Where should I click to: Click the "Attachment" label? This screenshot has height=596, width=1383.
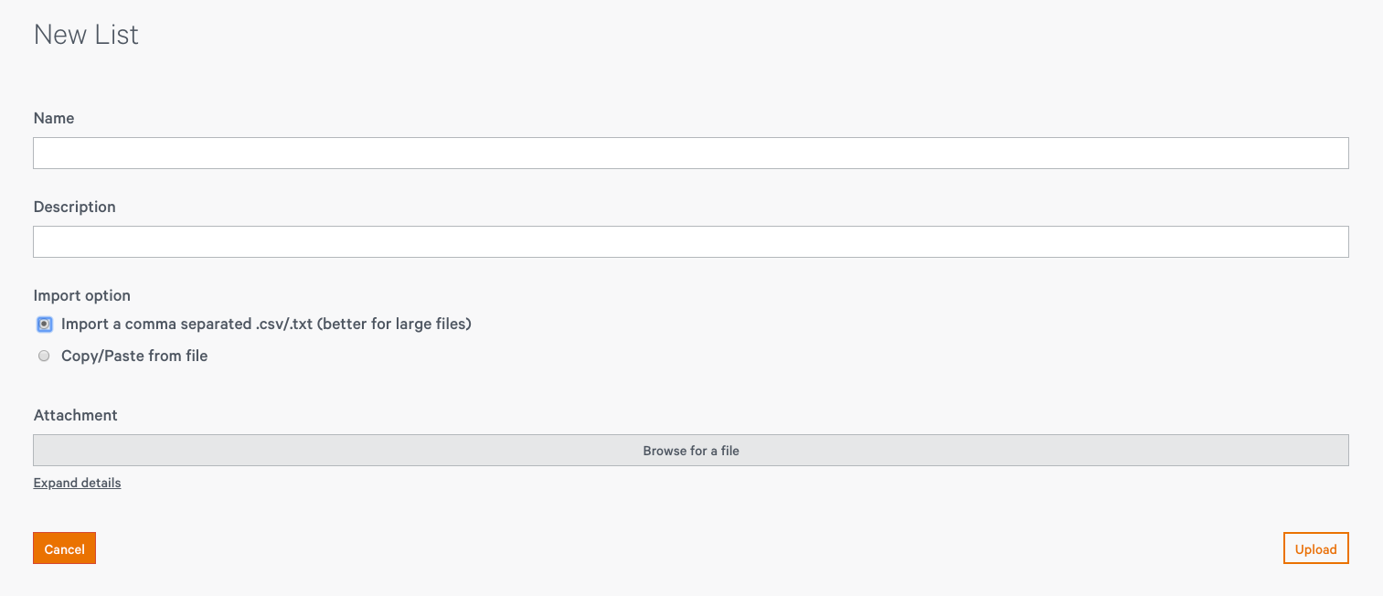coord(76,415)
